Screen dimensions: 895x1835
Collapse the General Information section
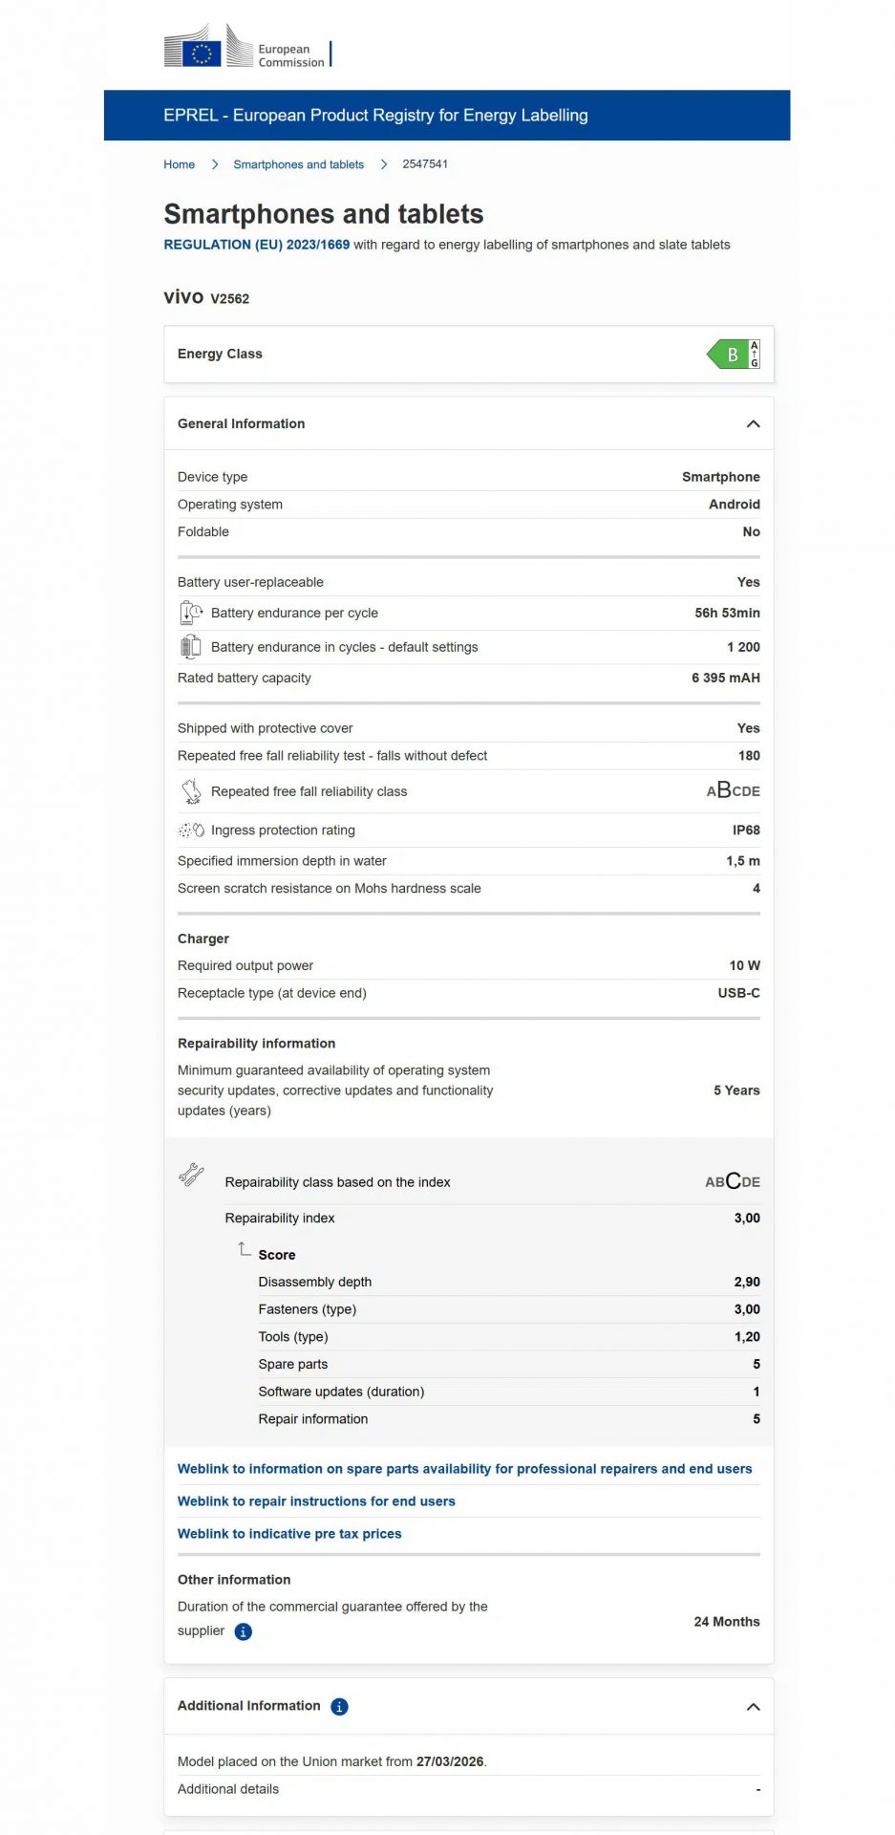[753, 423]
